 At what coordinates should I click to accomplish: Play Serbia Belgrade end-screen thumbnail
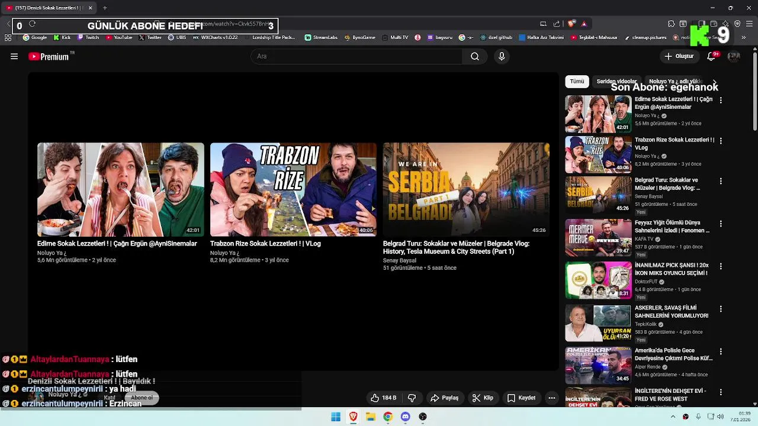[x=466, y=189]
